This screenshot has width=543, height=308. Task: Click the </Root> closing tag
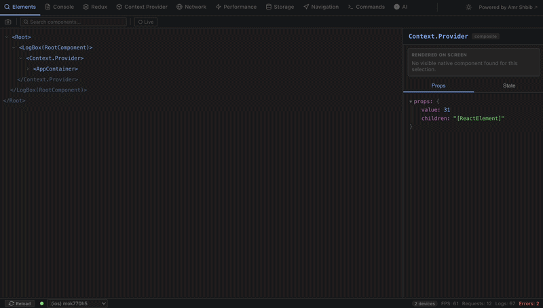(14, 100)
